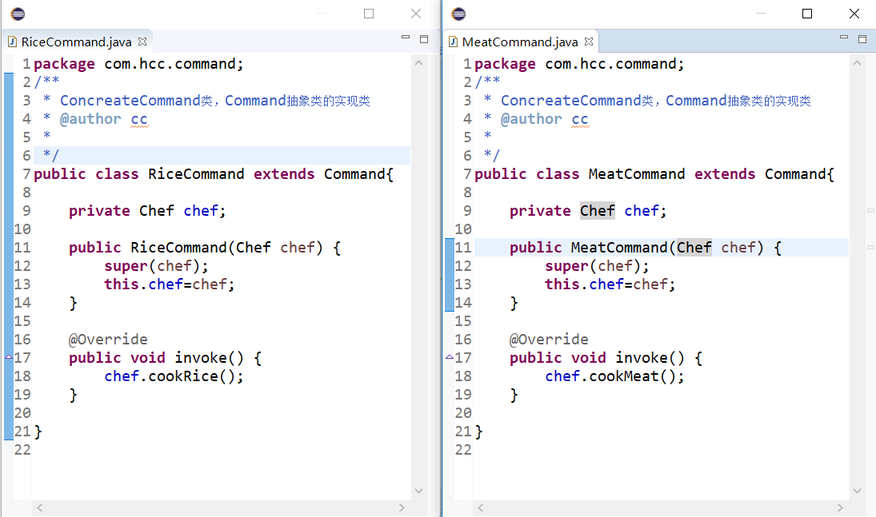Click highlighted Chef parameter type in MeatCommand constructor
This screenshot has height=517, width=876.
(694, 248)
